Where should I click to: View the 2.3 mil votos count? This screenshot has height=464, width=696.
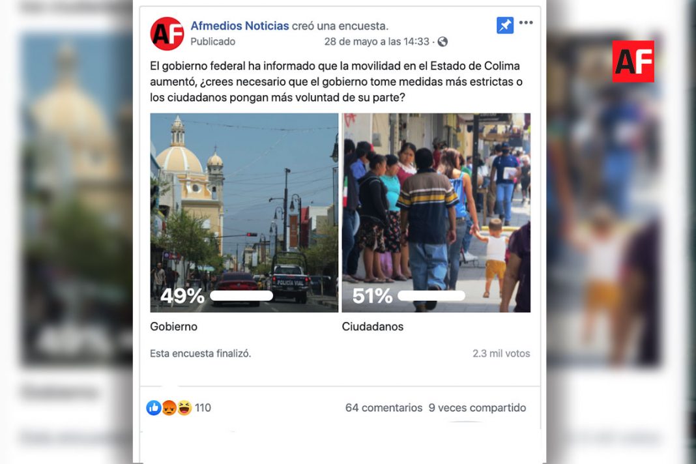[x=501, y=353]
